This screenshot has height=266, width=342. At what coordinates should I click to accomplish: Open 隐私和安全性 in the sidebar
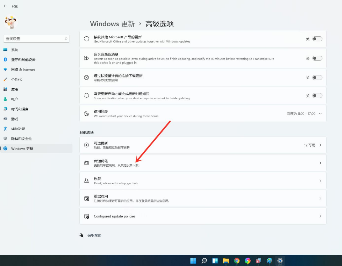[x=22, y=139]
